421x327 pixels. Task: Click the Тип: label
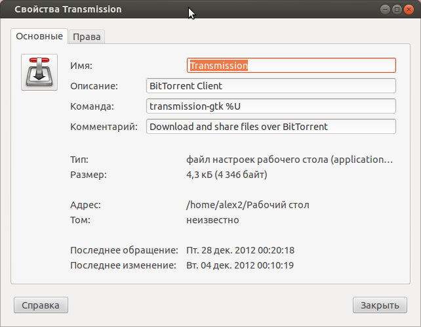(x=79, y=160)
